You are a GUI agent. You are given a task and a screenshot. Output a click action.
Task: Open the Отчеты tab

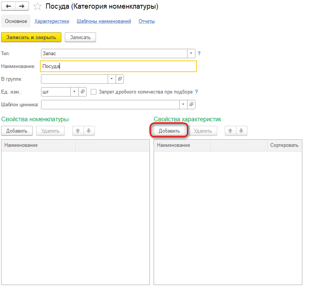point(146,21)
